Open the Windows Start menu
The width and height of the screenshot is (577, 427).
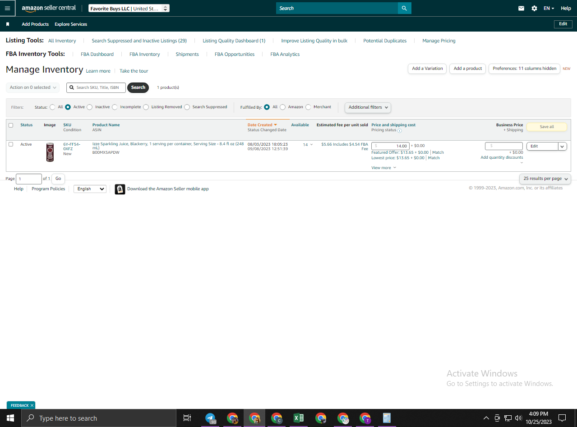point(10,418)
